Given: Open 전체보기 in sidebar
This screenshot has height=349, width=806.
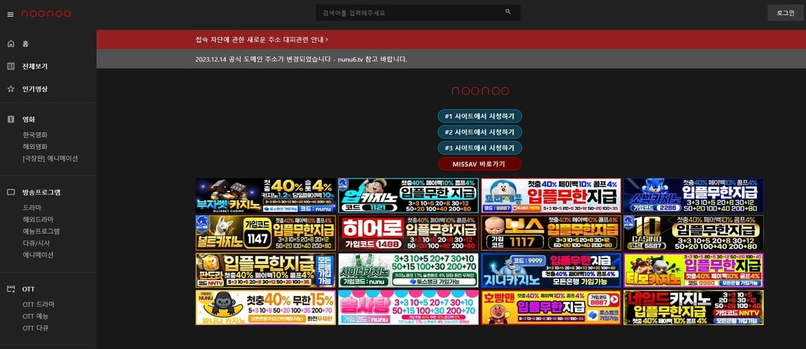Looking at the screenshot, I should coord(35,66).
